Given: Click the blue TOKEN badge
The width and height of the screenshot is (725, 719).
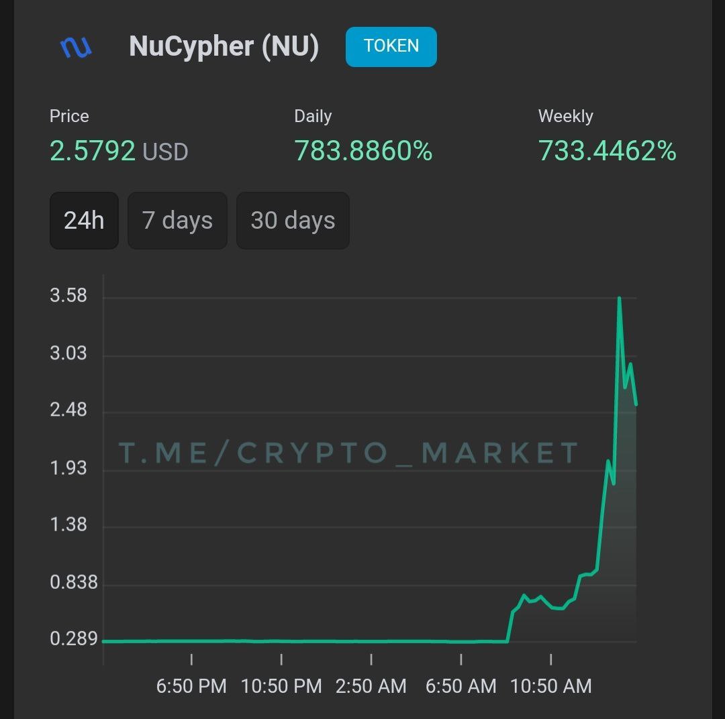Looking at the screenshot, I should tap(391, 46).
